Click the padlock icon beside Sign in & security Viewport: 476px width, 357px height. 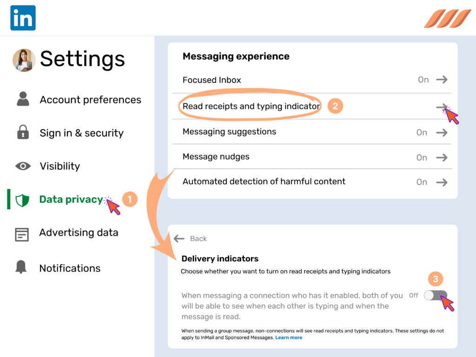22,132
